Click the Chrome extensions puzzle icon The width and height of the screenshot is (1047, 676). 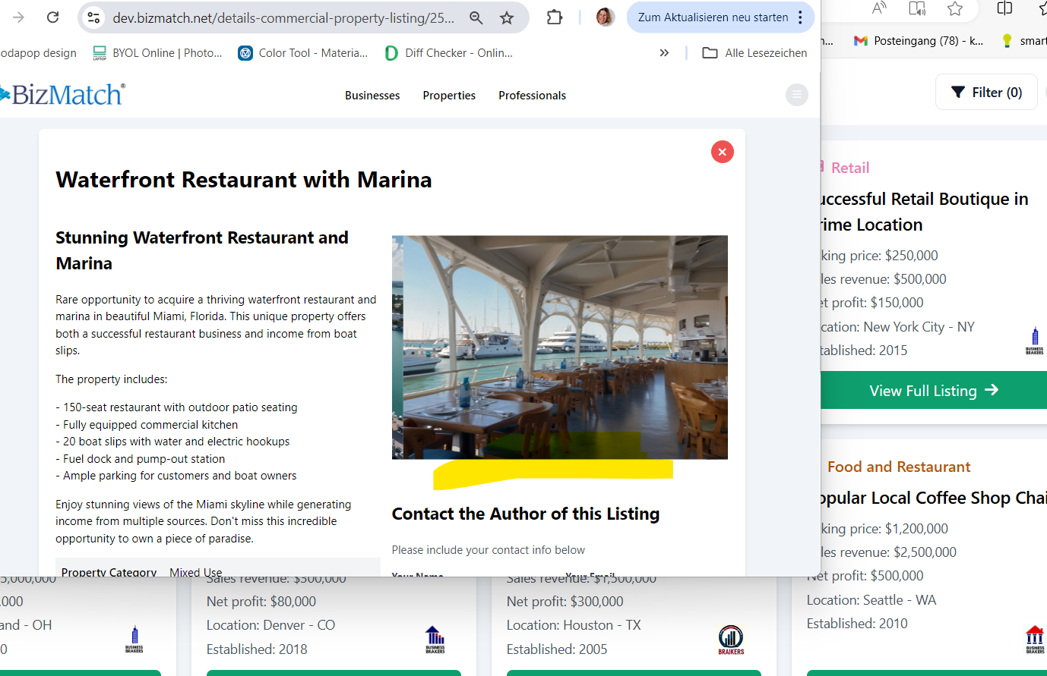pos(555,17)
